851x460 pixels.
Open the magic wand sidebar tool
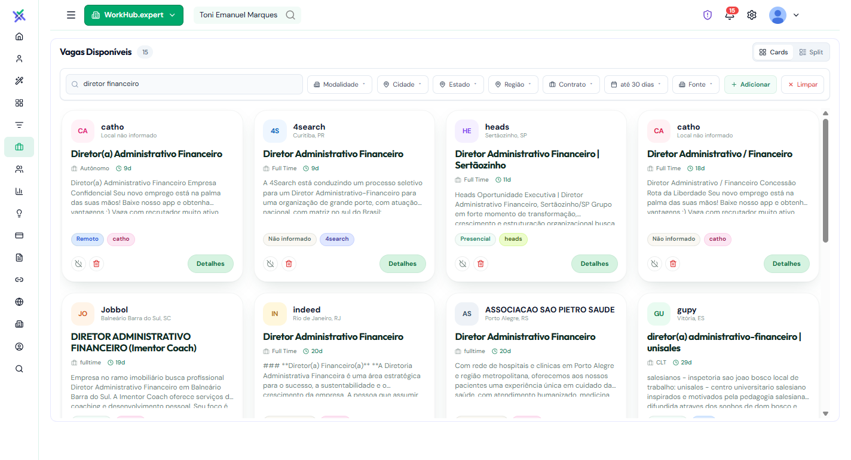[x=19, y=81]
